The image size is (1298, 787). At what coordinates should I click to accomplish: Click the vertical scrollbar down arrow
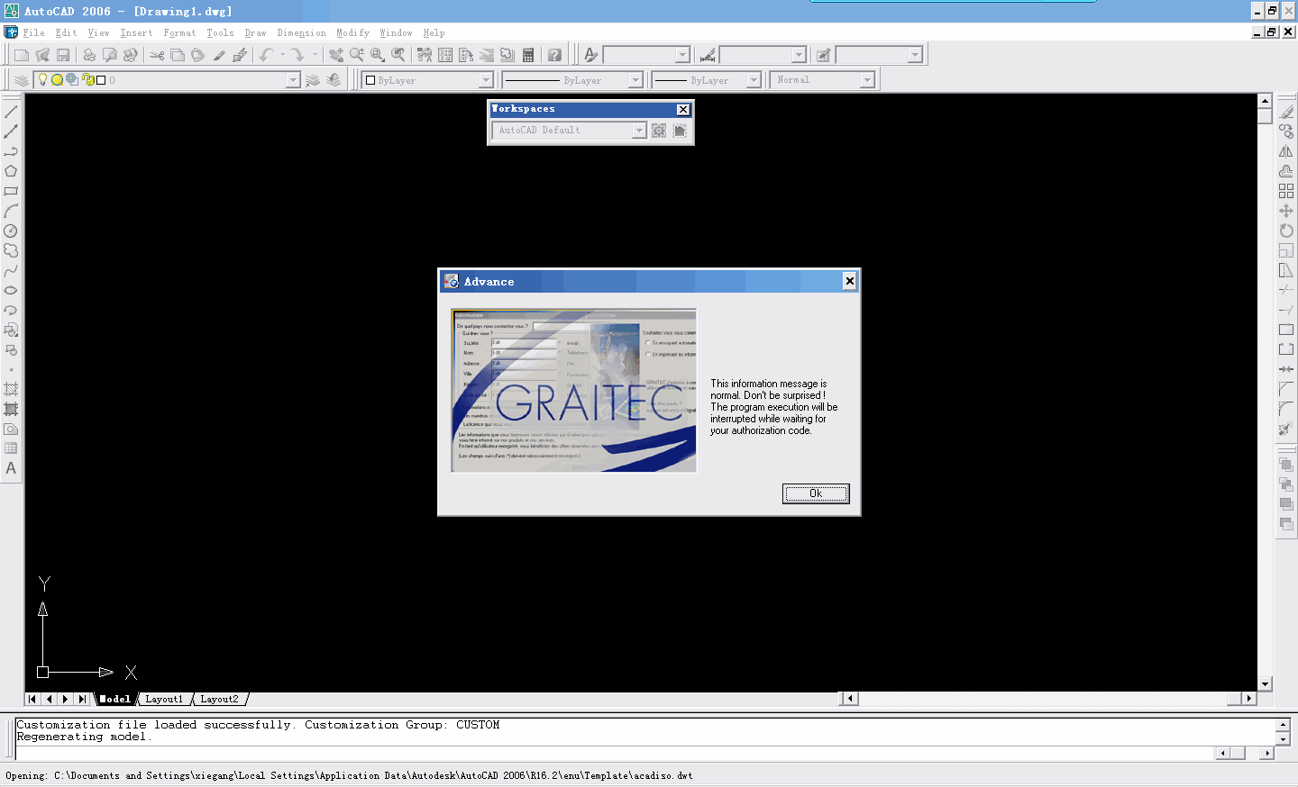coord(1265,684)
